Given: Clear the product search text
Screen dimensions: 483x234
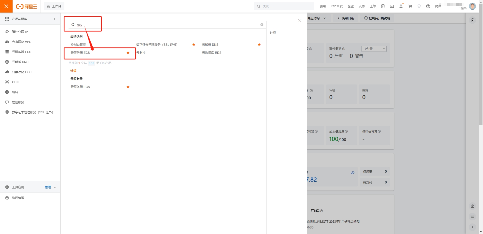Looking at the screenshot, I should coord(262,25).
